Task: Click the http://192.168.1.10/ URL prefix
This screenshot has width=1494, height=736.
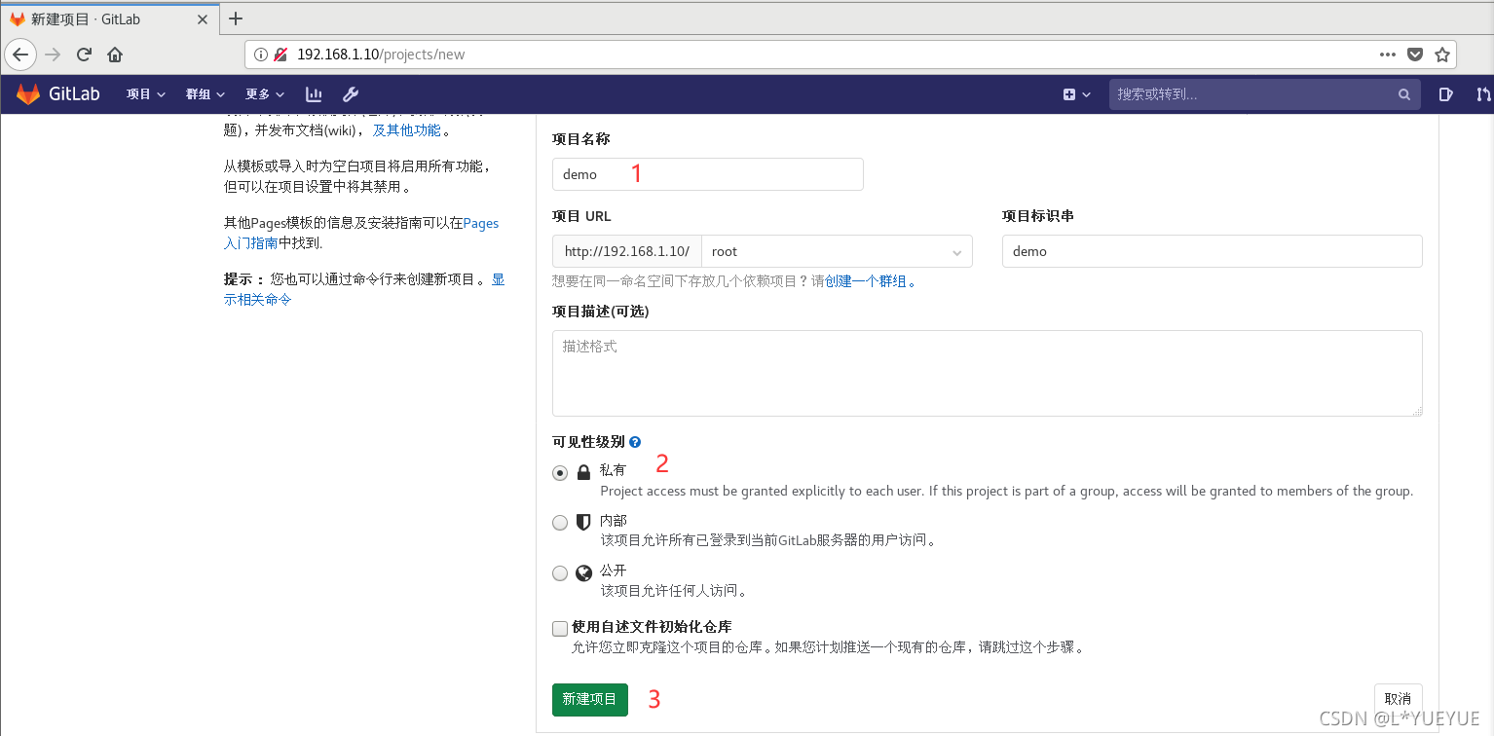Action: (627, 251)
